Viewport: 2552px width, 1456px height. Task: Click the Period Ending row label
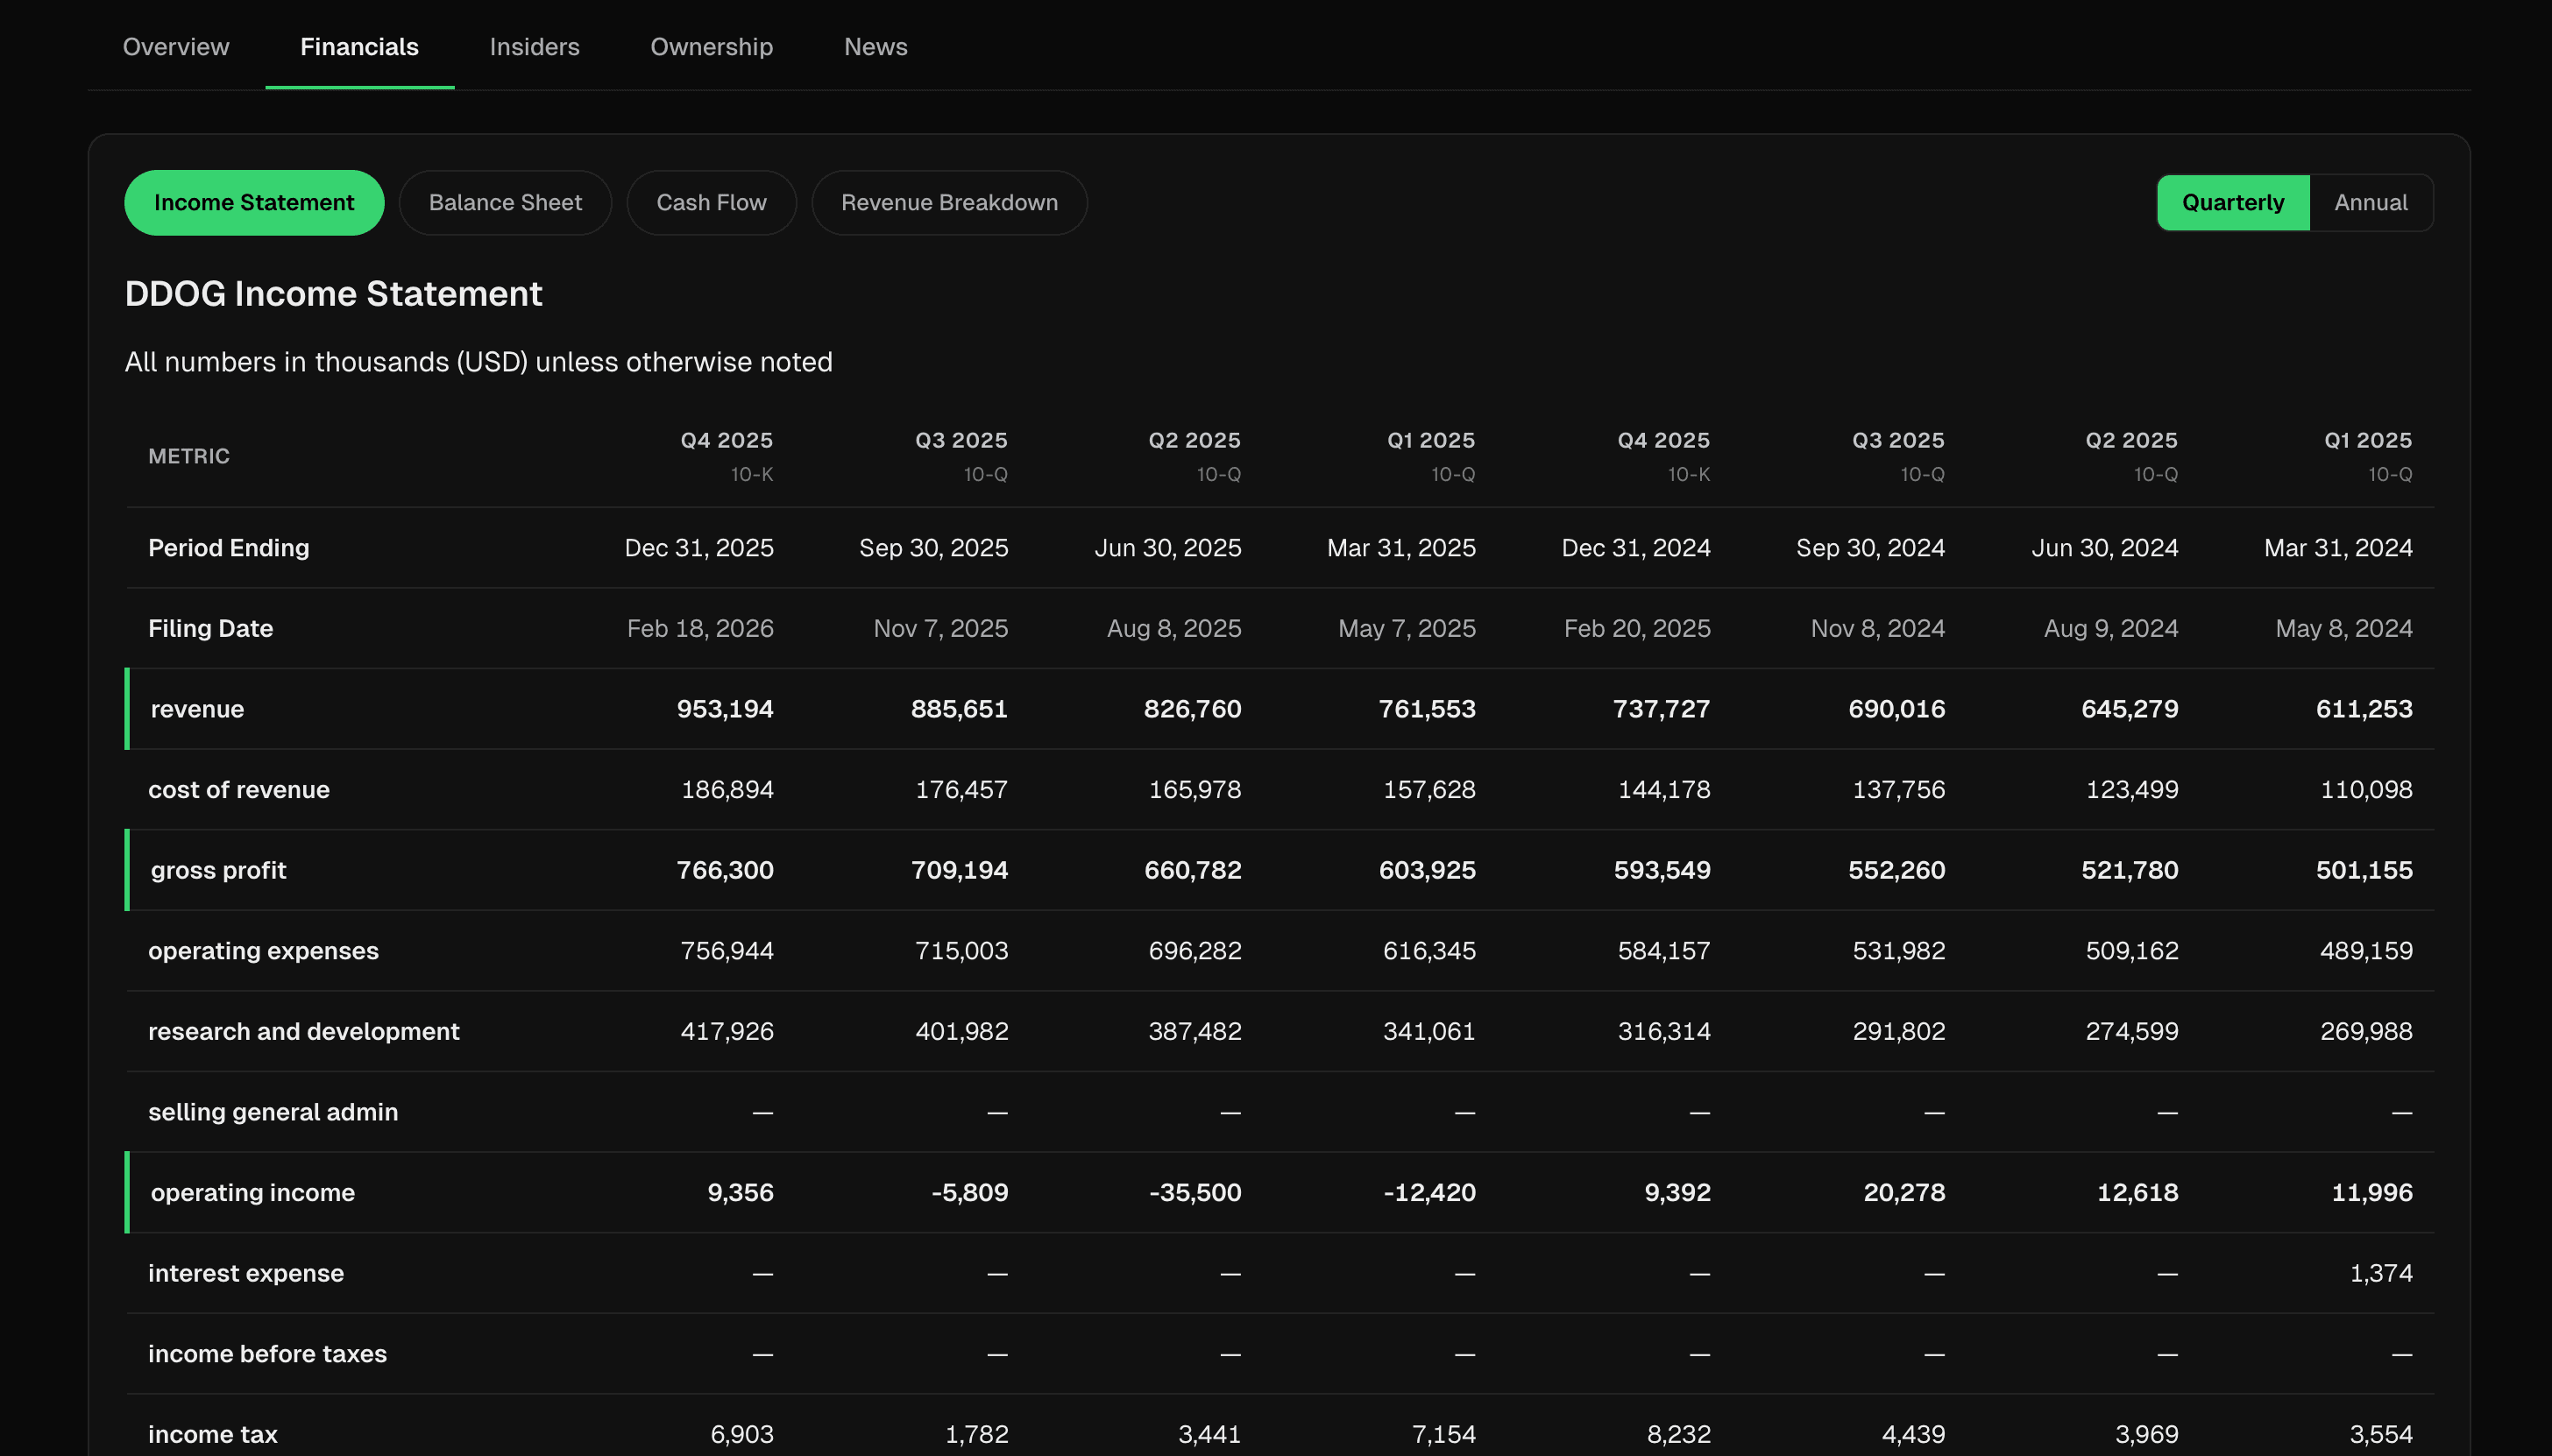(229, 548)
